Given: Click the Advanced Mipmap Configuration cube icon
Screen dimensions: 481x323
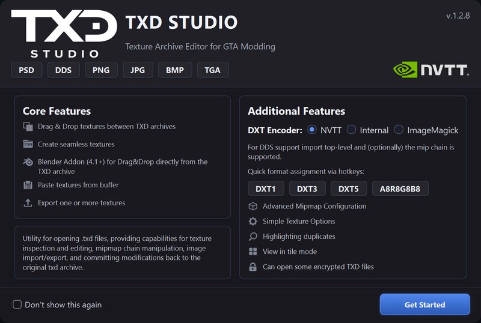Looking at the screenshot, I should coord(253,207).
